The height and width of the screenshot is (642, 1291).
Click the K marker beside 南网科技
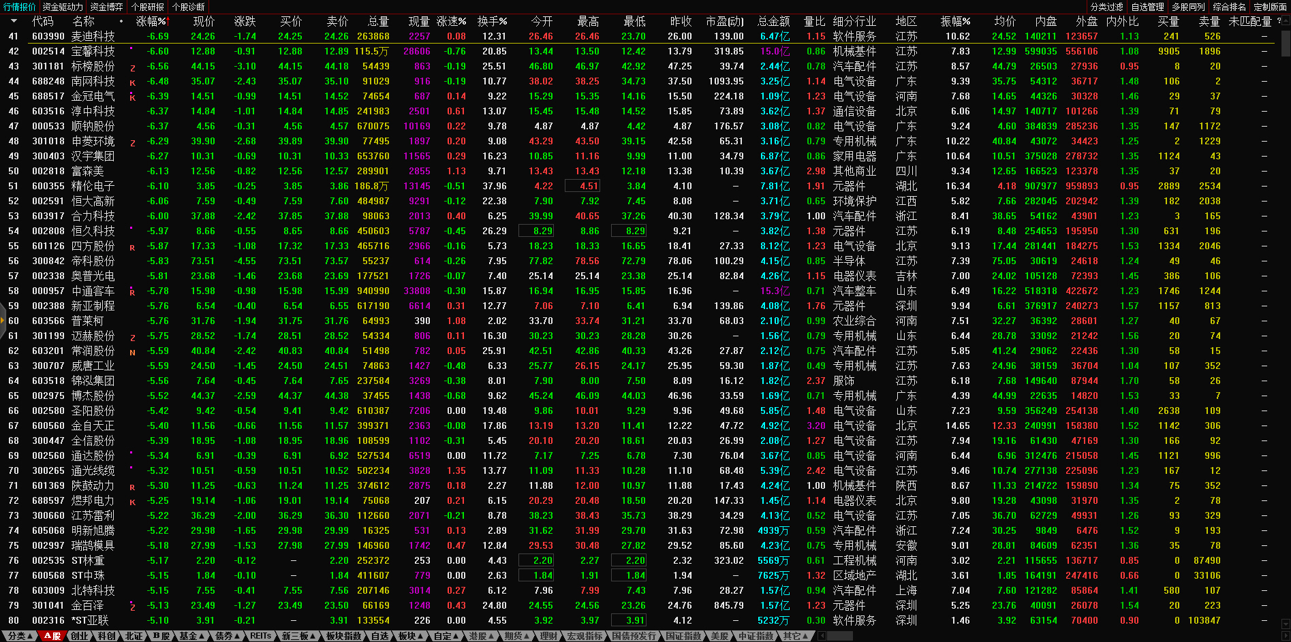tap(132, 82)
